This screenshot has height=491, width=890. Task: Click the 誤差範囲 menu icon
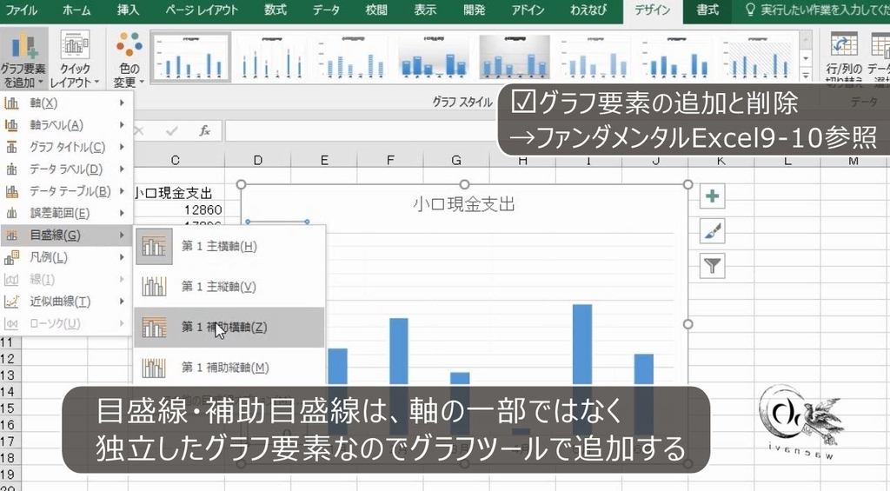12,214
